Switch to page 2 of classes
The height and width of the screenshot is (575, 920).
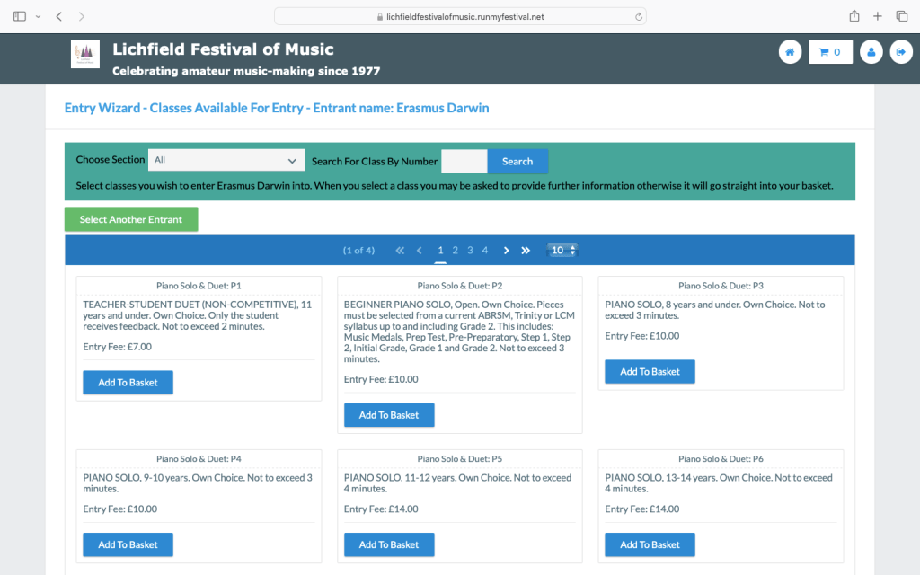456,251
